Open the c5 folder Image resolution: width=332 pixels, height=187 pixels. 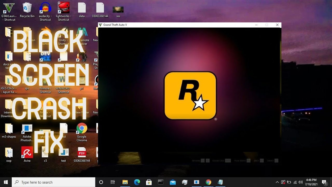45,155
